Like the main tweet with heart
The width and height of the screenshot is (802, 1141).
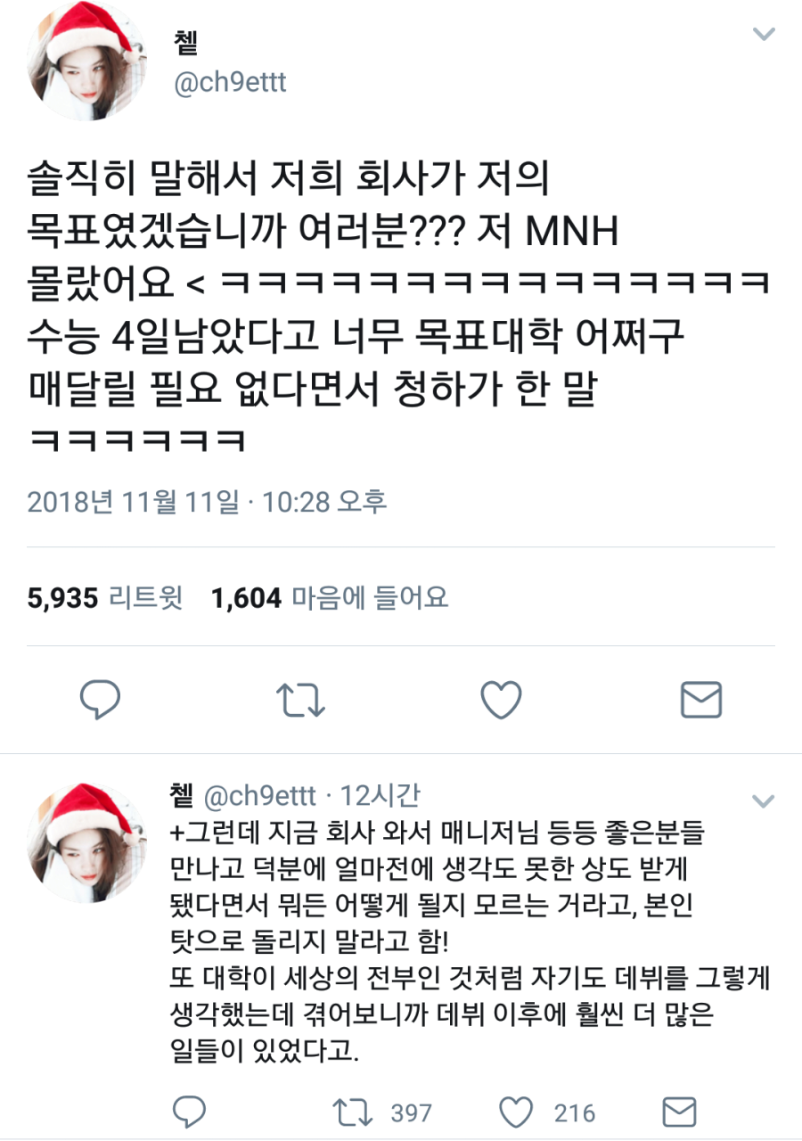501,700
